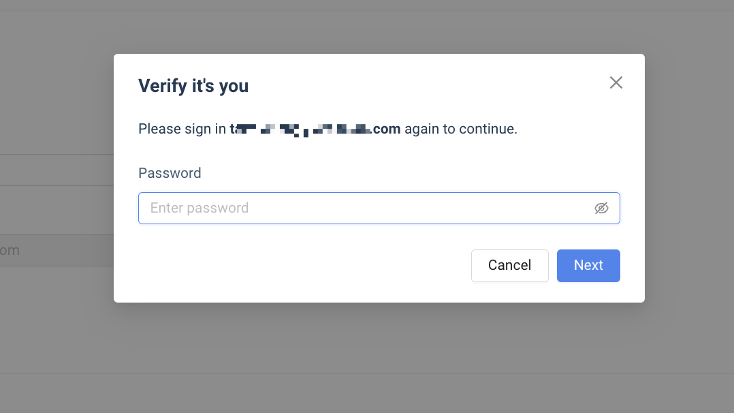The width and height of the screenshot is (734, 413).
Task: Close the "Verify it's you" dialog
Action: coord(616,82)
